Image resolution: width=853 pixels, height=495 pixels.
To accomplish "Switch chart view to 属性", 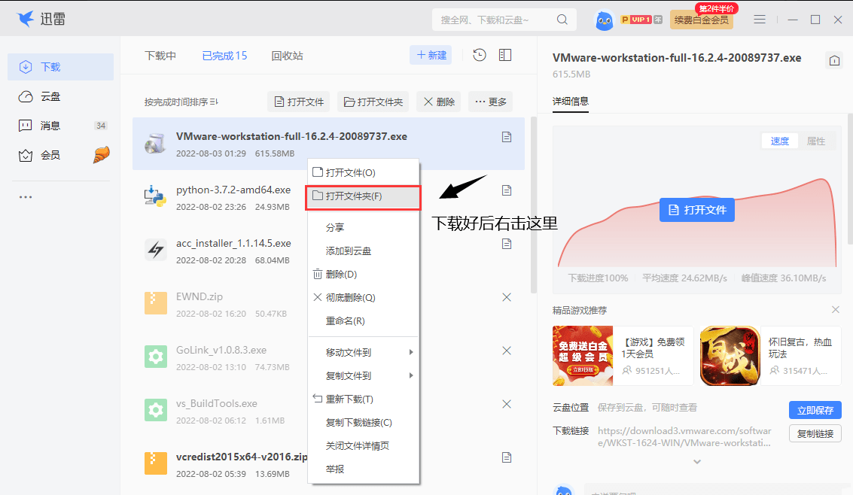I will coord(815,141).
